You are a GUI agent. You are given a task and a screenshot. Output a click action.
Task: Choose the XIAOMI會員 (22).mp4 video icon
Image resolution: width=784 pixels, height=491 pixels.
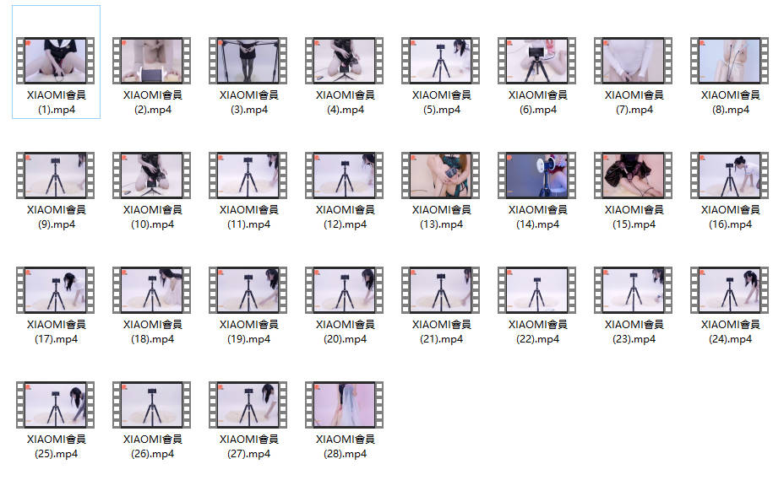tap(537, 290)
